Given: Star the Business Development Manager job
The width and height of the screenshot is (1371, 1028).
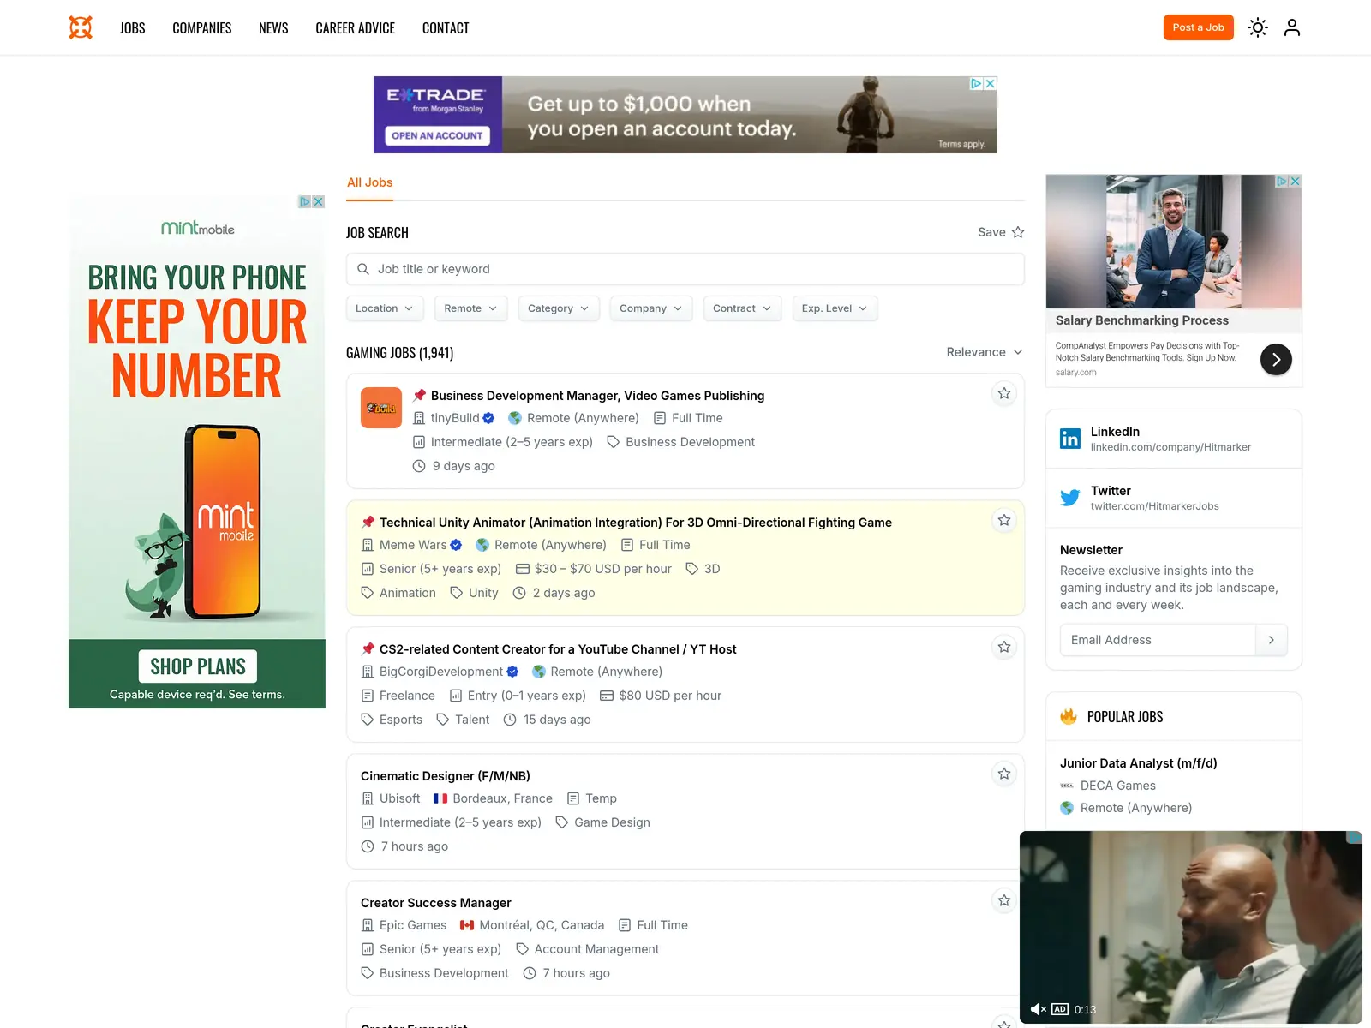Looking at the screenshot, I should [1004, 393].
